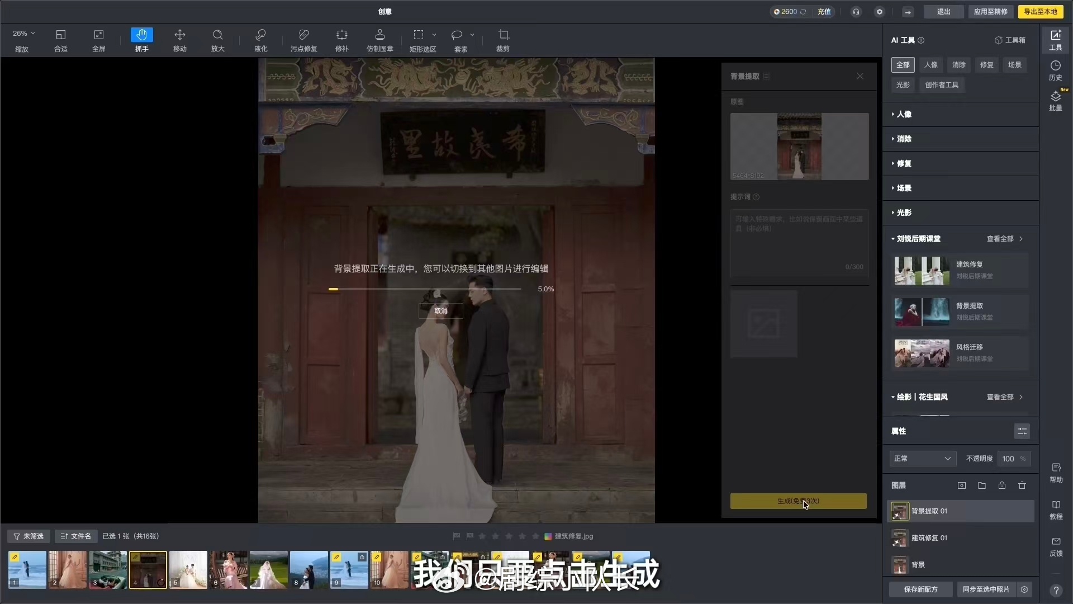Screen dimensions: 1073x604
Task: Delete layer using trash icon
Action: [x=1022, y=485]
